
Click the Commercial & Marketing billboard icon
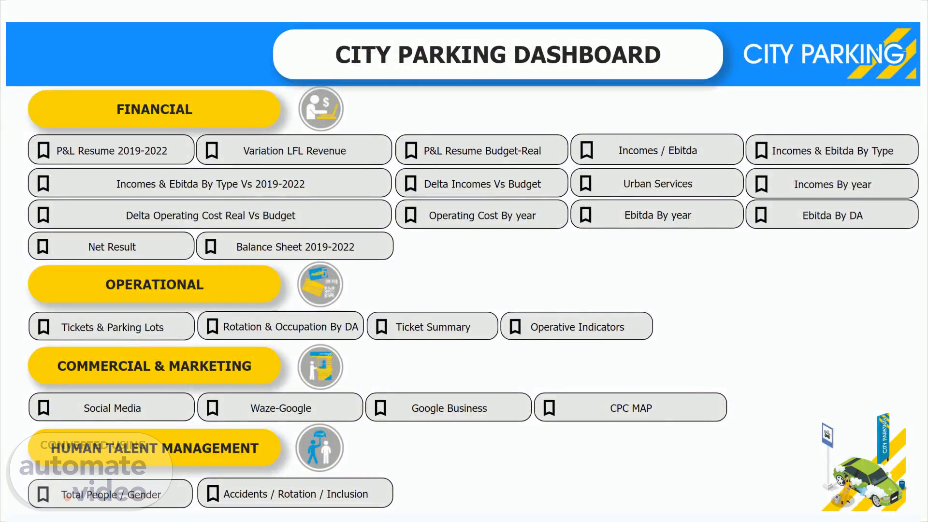[320, 367]
